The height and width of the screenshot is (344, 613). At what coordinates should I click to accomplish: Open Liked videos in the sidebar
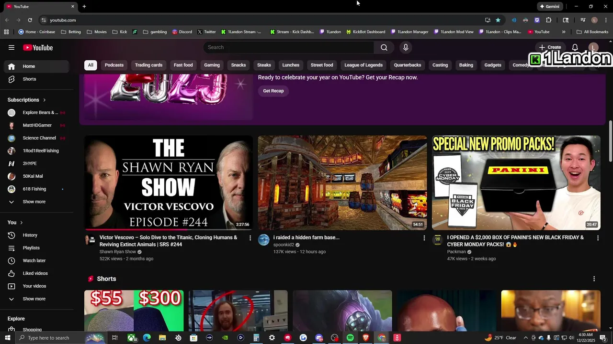(37, 273)
